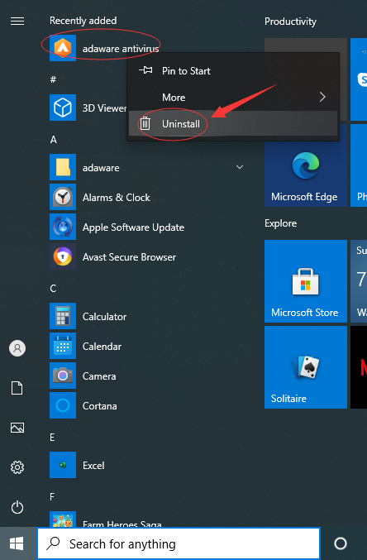367x560 pixels.
Task: Choose Uninstall from the context menu
Action: point(233,123)
